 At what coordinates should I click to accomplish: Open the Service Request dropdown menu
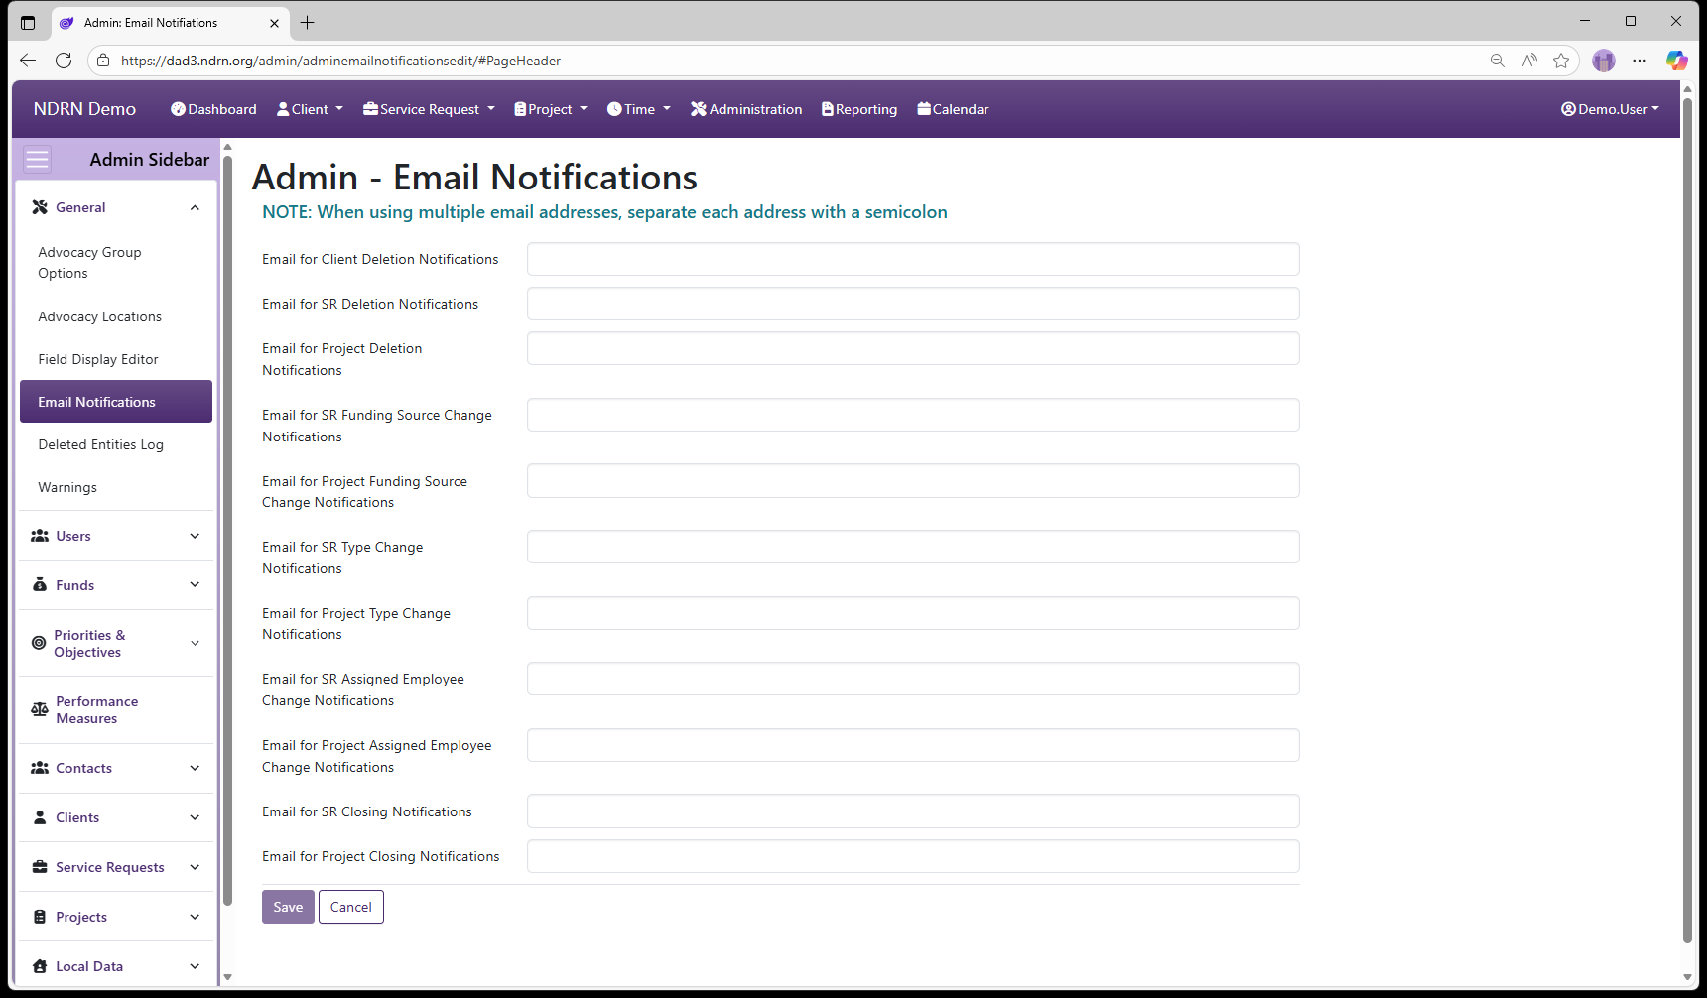click(x=429, y=109)
